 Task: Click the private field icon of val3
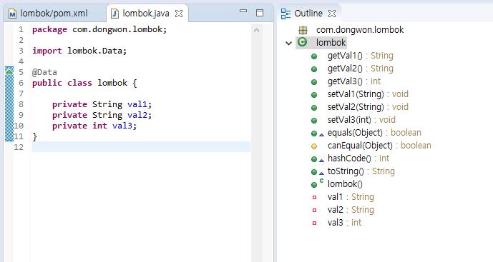314,223
